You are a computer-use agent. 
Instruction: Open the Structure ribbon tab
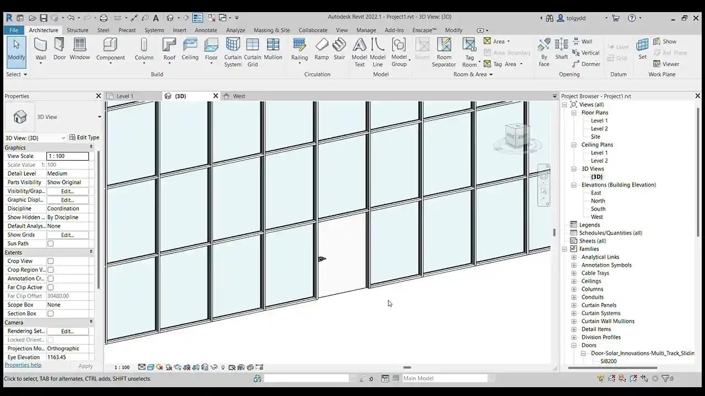tap(77, 30)
